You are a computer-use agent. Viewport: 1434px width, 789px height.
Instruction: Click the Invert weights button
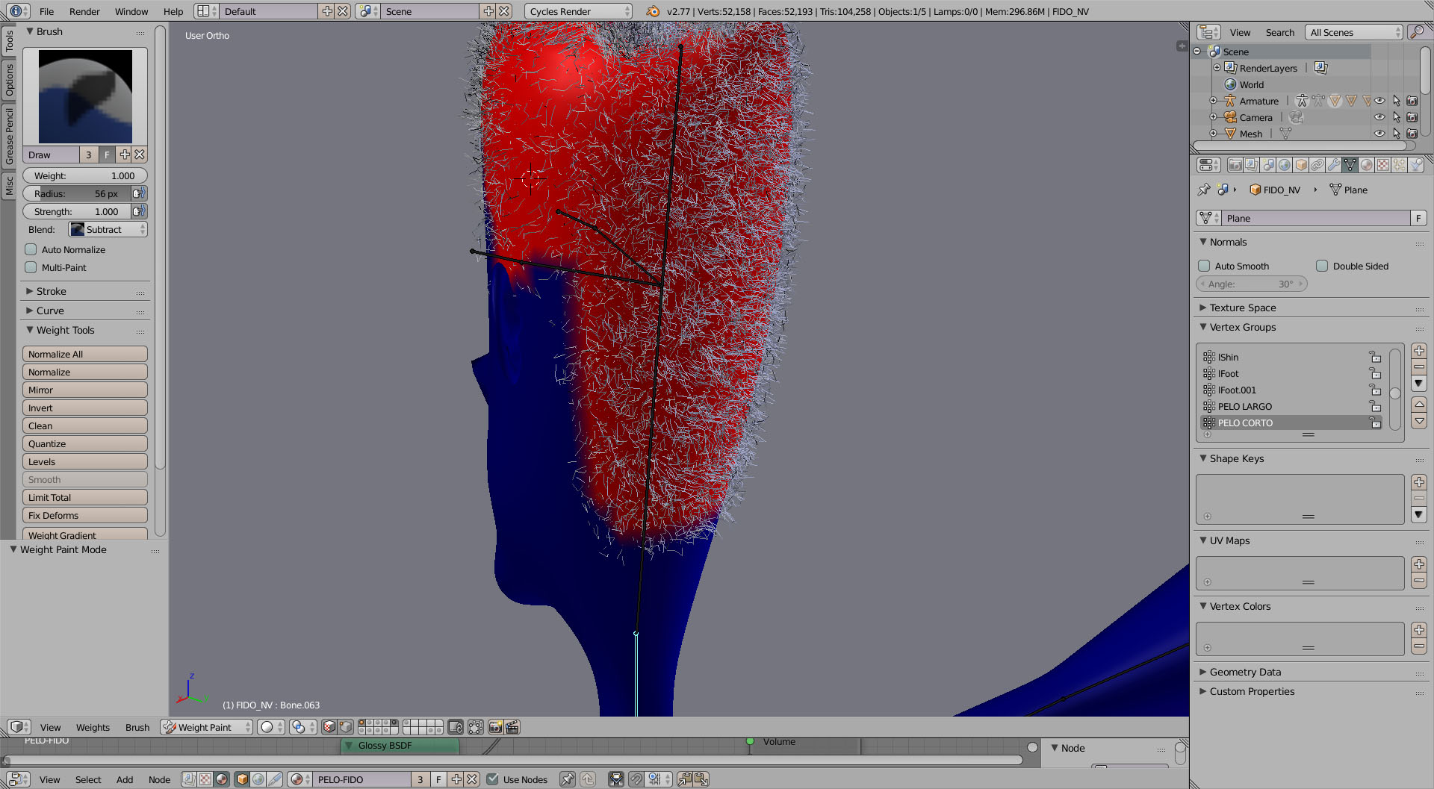[84, 408]
